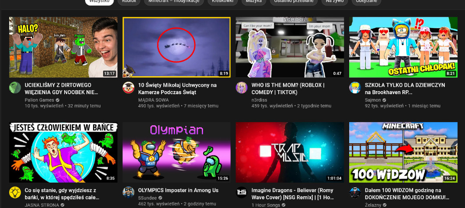The image size is (465, 208).
Task: Open the MĄDRA SOWA channel avatar
Action: [128, 87]
